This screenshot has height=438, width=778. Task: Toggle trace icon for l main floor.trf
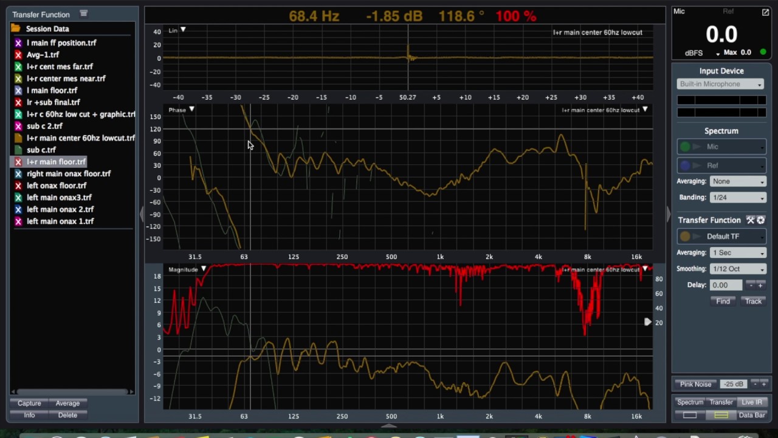(18, 91)
